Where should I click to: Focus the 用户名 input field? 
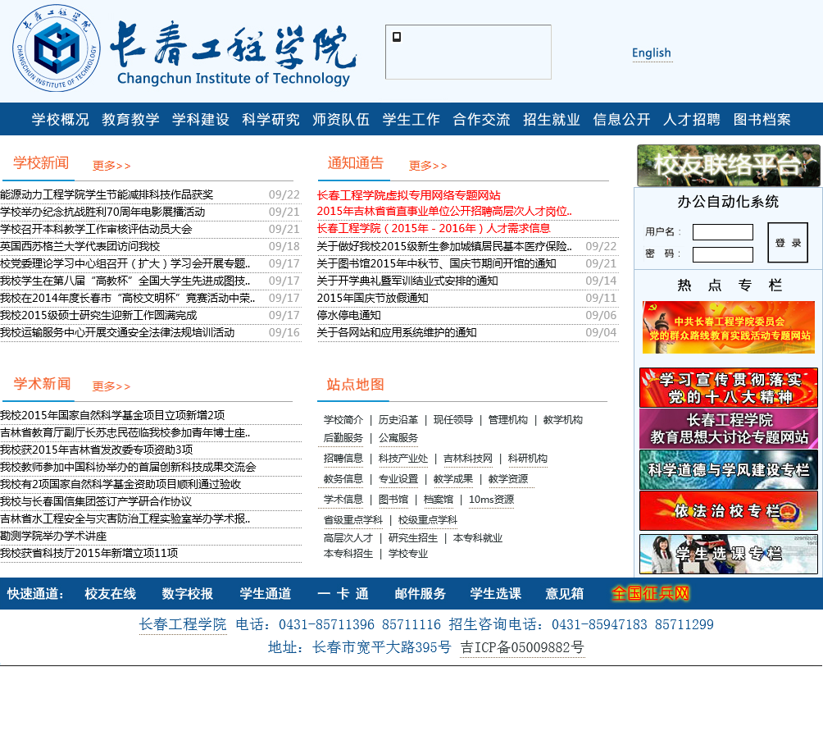pyautogui.click(x=723, y=231)
